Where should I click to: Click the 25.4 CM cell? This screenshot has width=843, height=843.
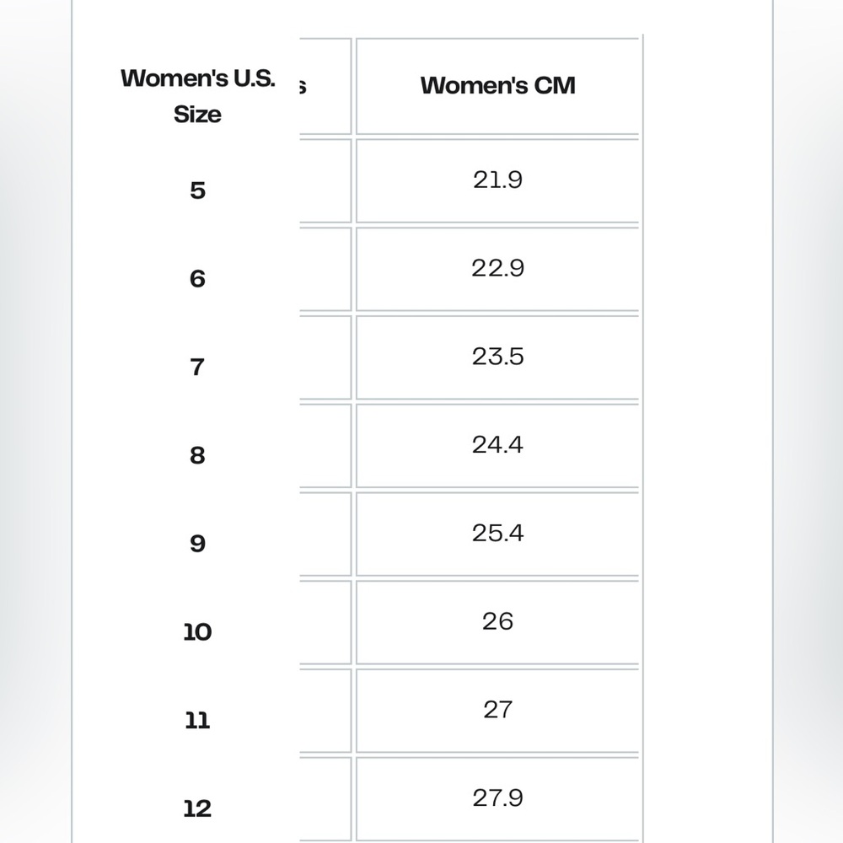click(497, 534)
